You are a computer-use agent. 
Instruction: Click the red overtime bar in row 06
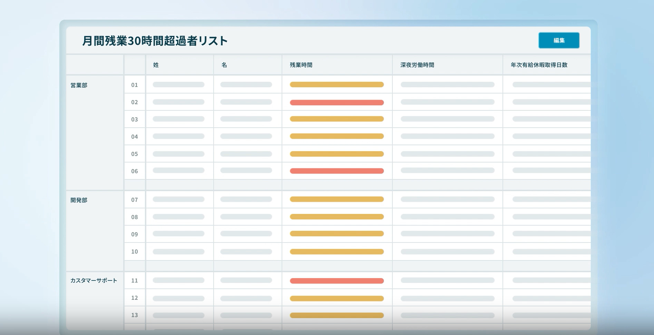point(337,171)
